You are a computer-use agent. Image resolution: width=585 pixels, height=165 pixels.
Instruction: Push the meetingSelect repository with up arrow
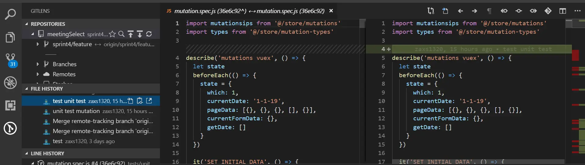pyautogui.click(x=131, y=34)
